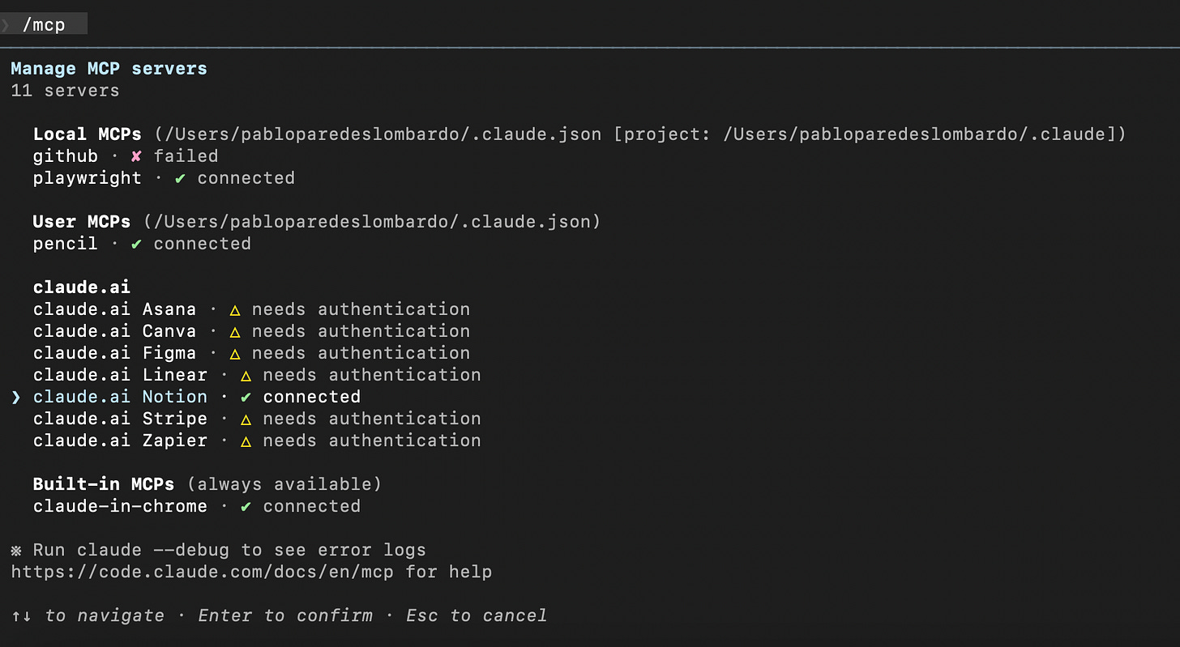Screen dimensions: 1180x647
Task: Click the green check icon for Notion
Action: tap(246, 396)
